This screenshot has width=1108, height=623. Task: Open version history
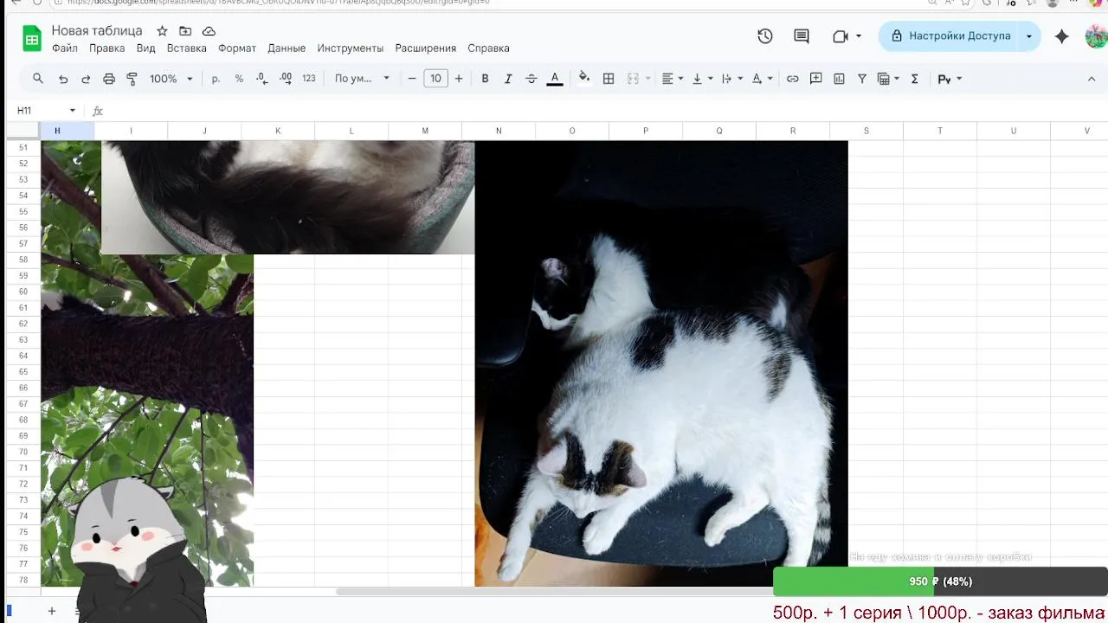coord(764,36)
